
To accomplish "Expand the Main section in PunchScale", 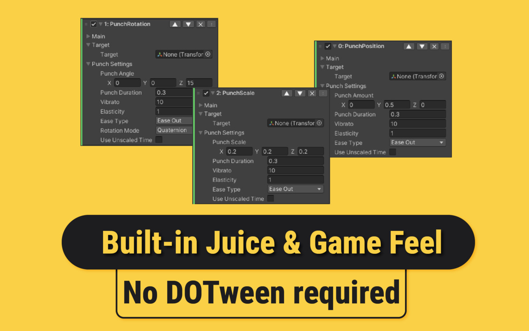I will (201, 105).
